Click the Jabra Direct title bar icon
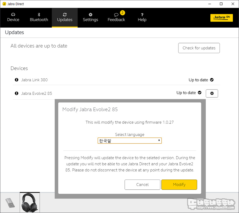Screen dimensions: 239x213 coord(4,4)
